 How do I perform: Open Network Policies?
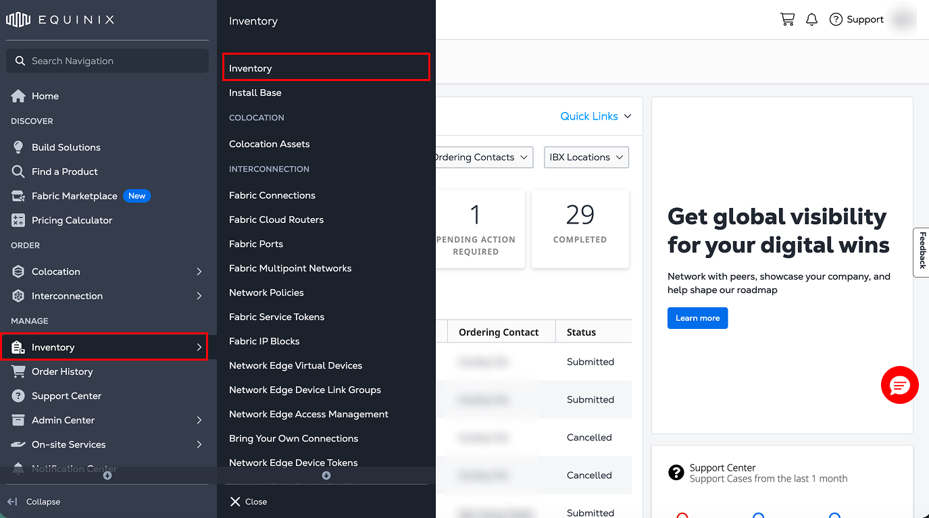click(x=266, y=292)
